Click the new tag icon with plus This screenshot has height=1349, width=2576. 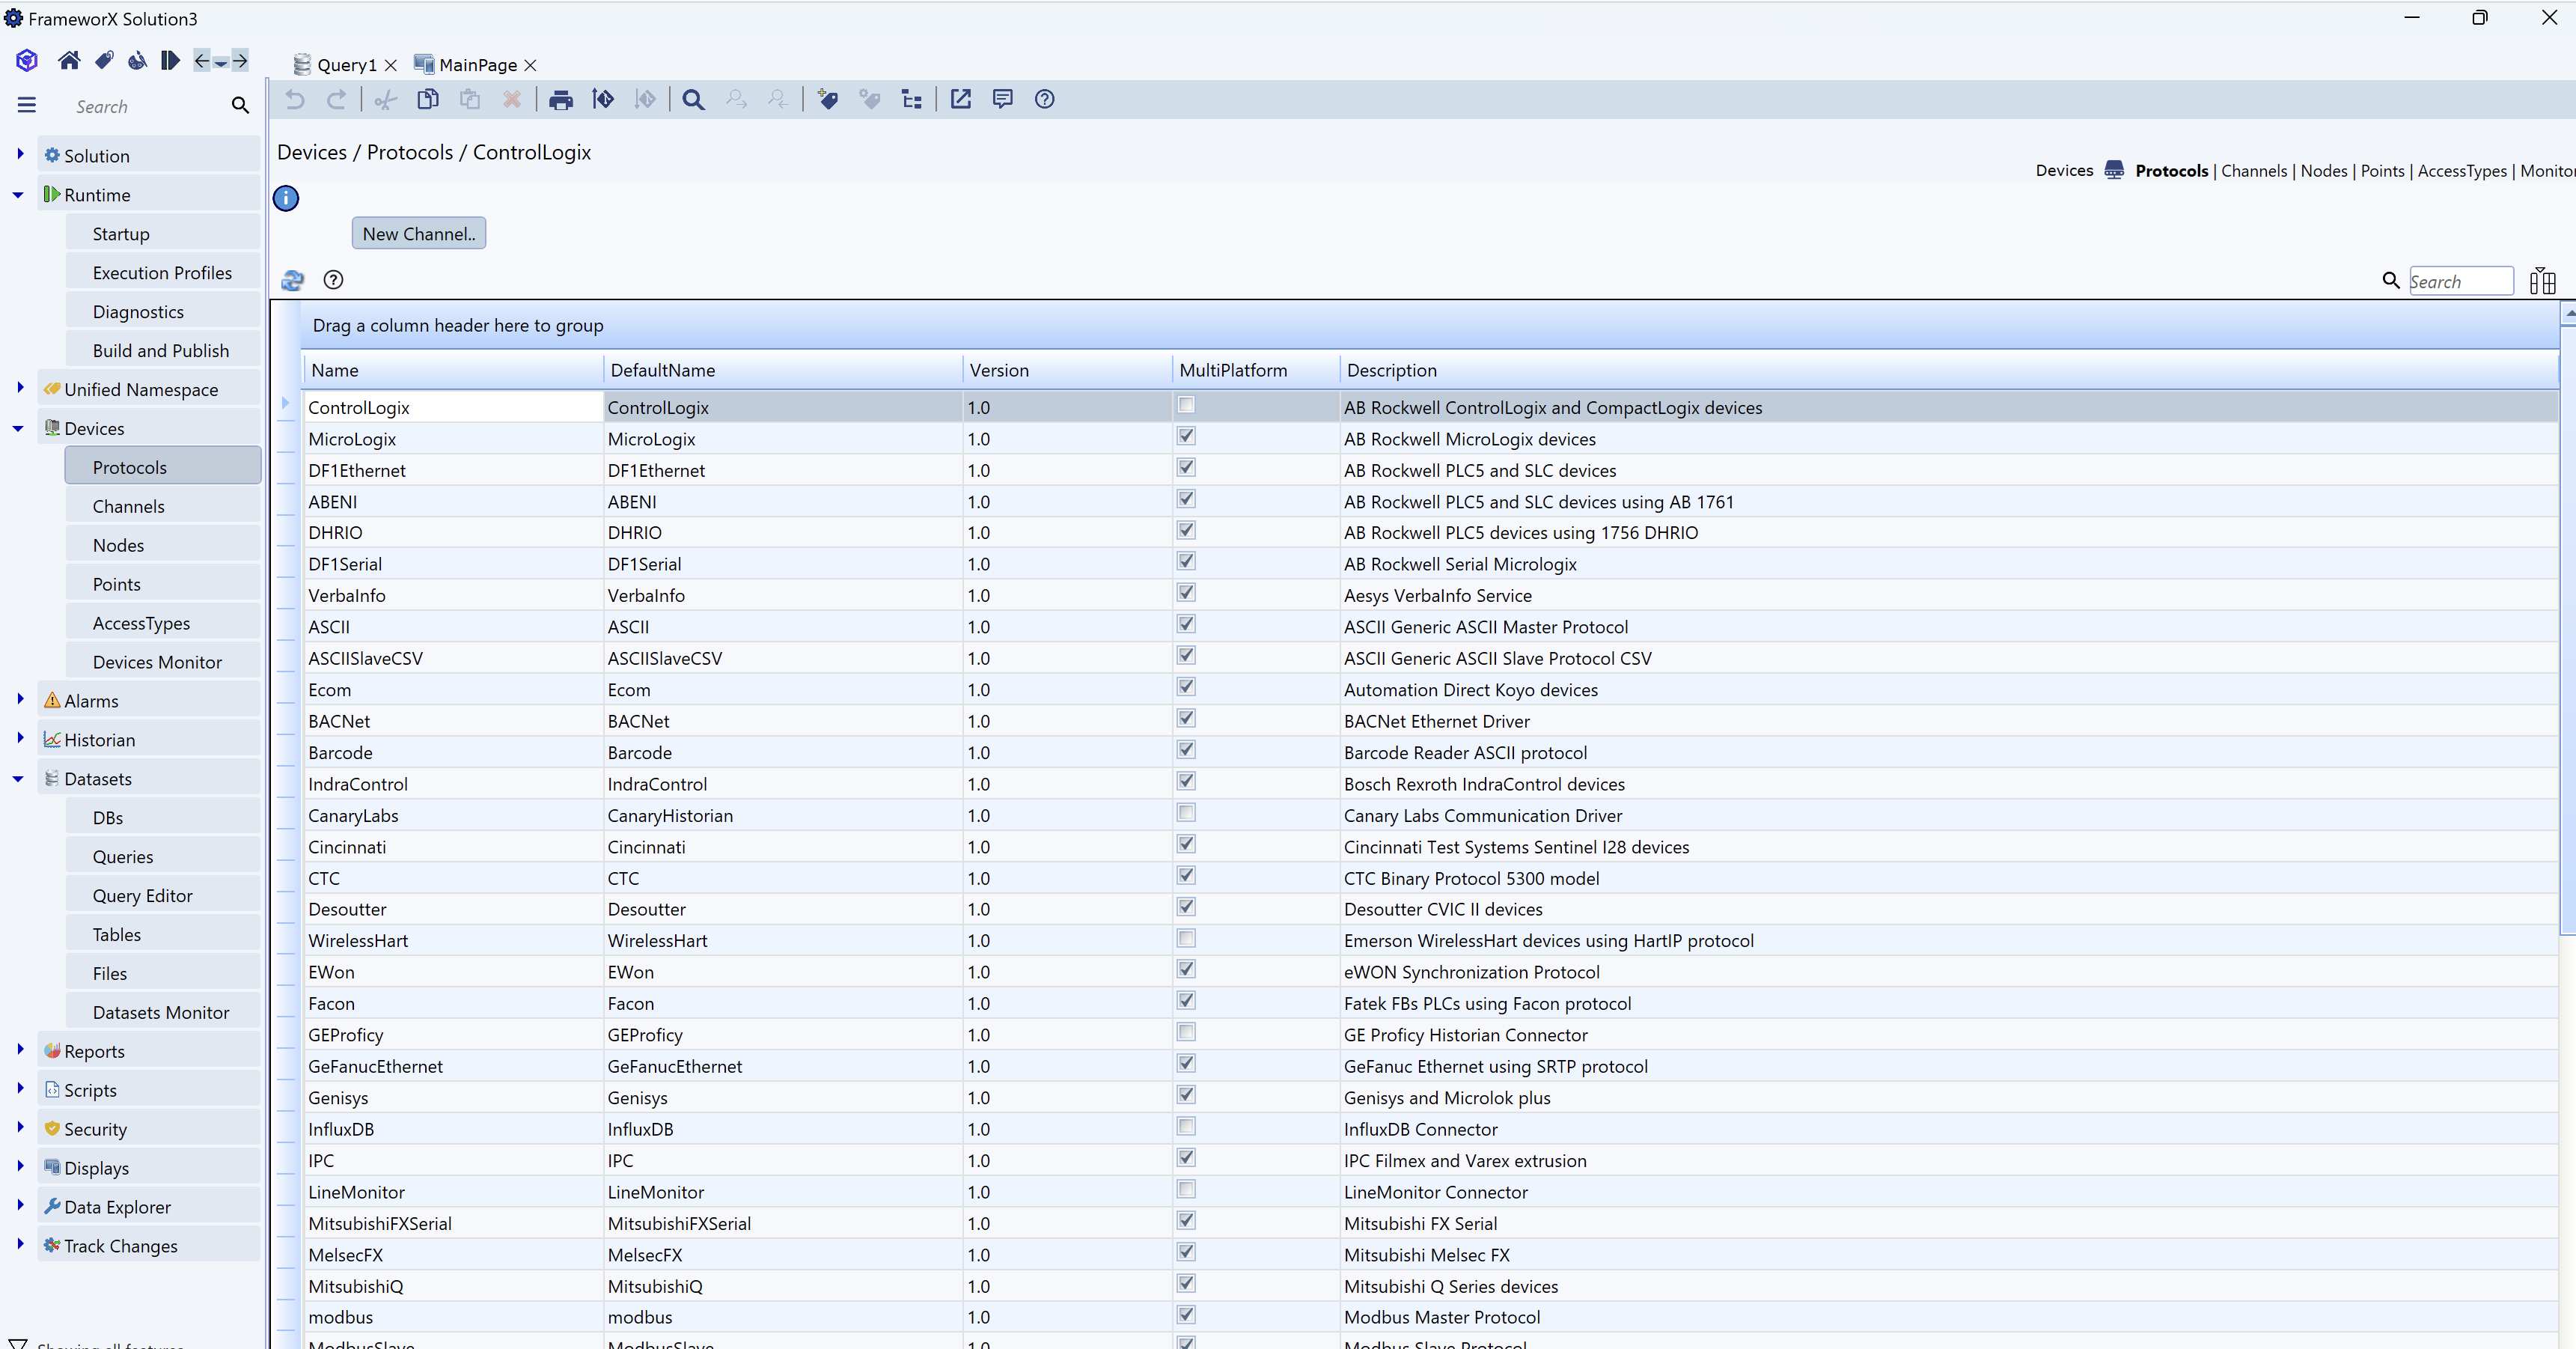click(x=827, y=99)
